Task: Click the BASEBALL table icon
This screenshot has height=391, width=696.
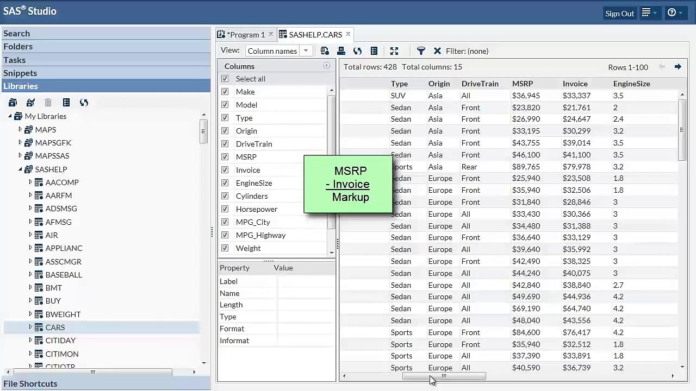Action: [39, 275]
